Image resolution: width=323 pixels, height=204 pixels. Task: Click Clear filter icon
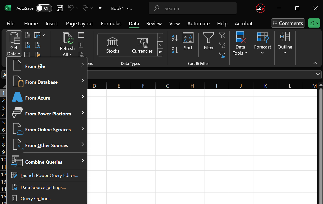click(x=222, y=35)
